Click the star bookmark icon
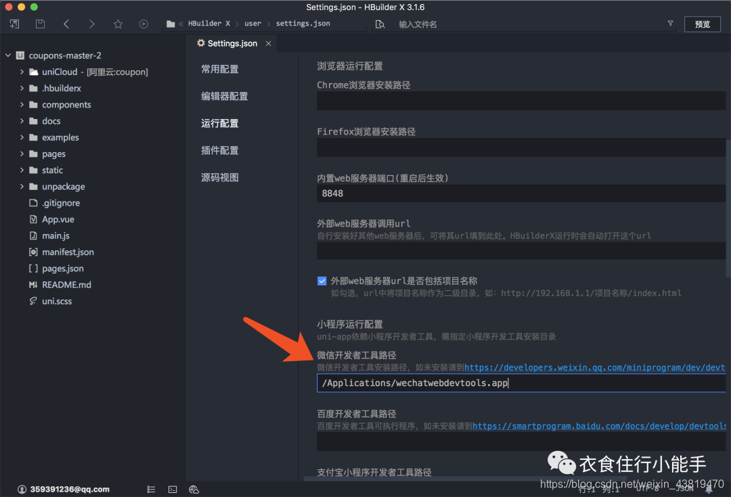 pos(118,24)
